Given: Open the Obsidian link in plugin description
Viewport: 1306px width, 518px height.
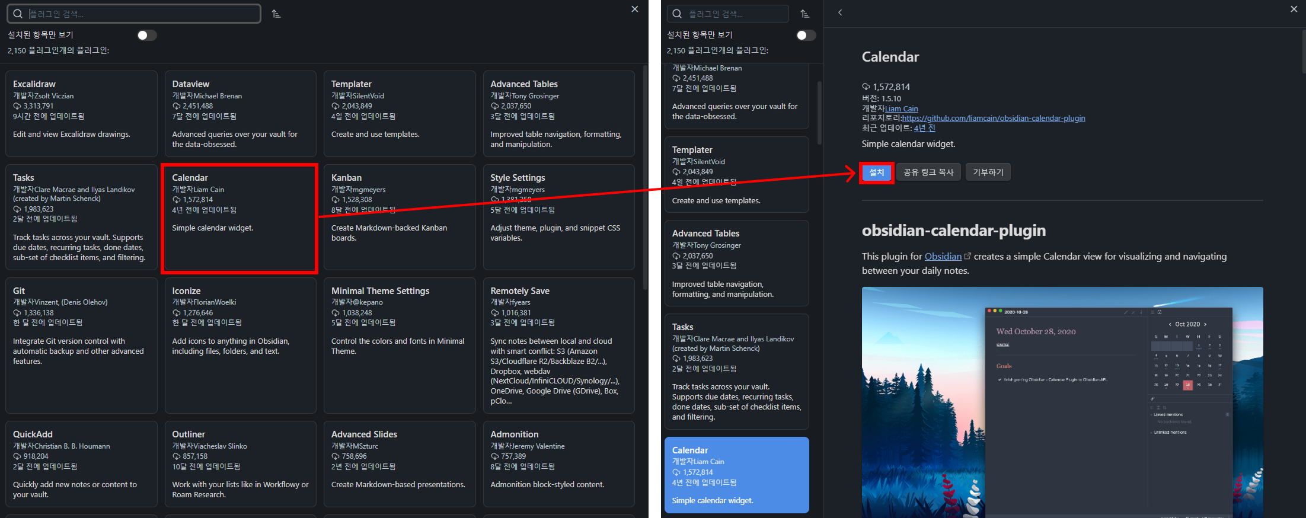Looking at the screenshot, I should [943, 256].
